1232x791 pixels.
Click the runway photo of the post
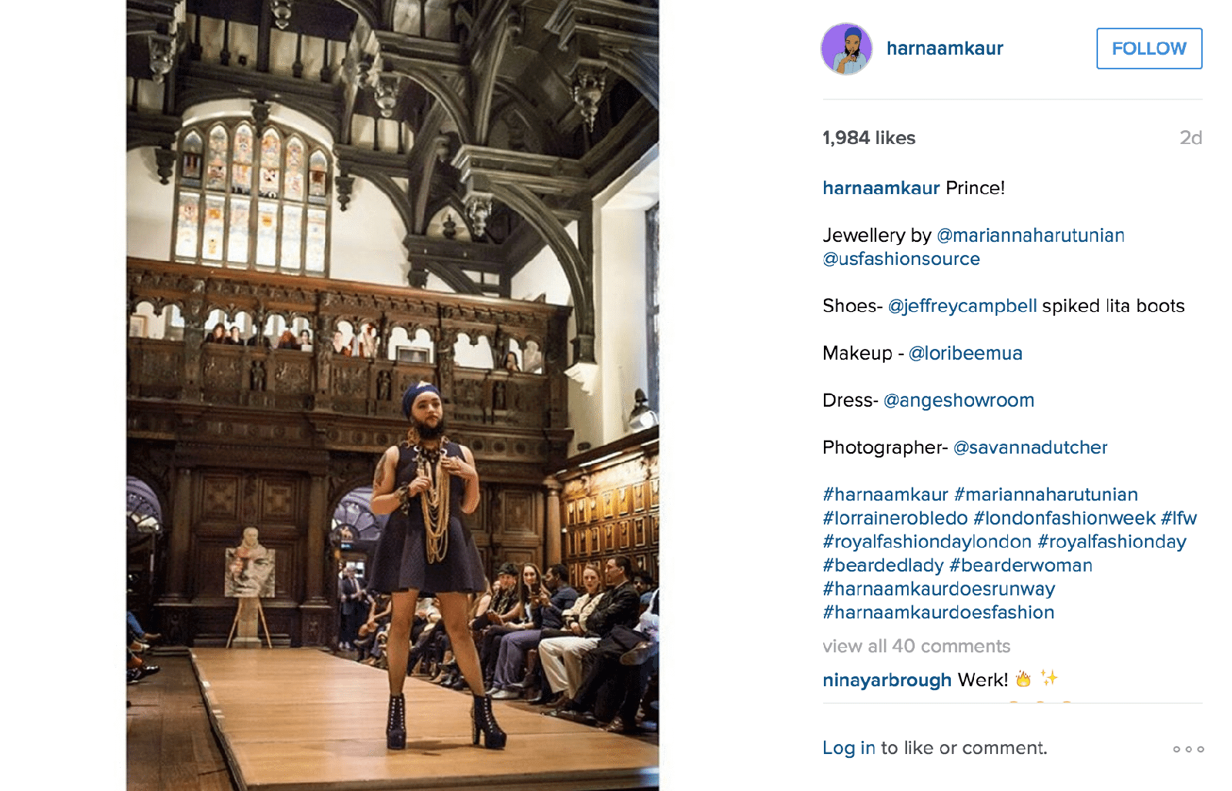(393, 395)
